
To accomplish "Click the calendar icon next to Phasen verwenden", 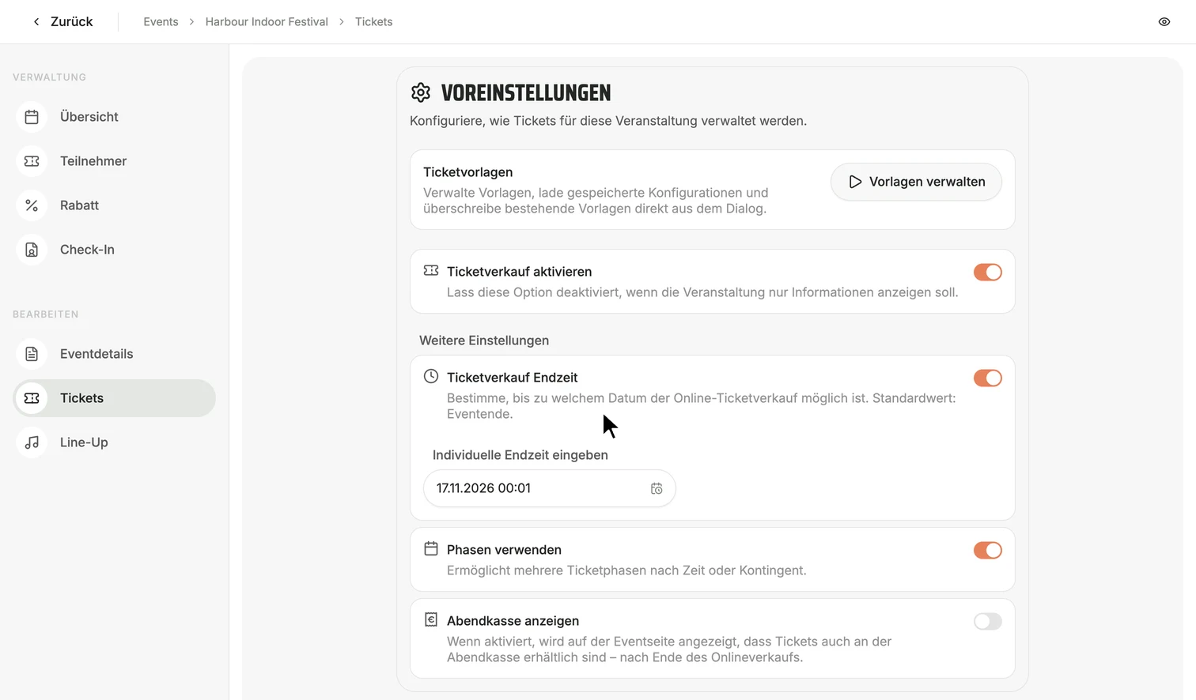I will click(x=431, y=548).
